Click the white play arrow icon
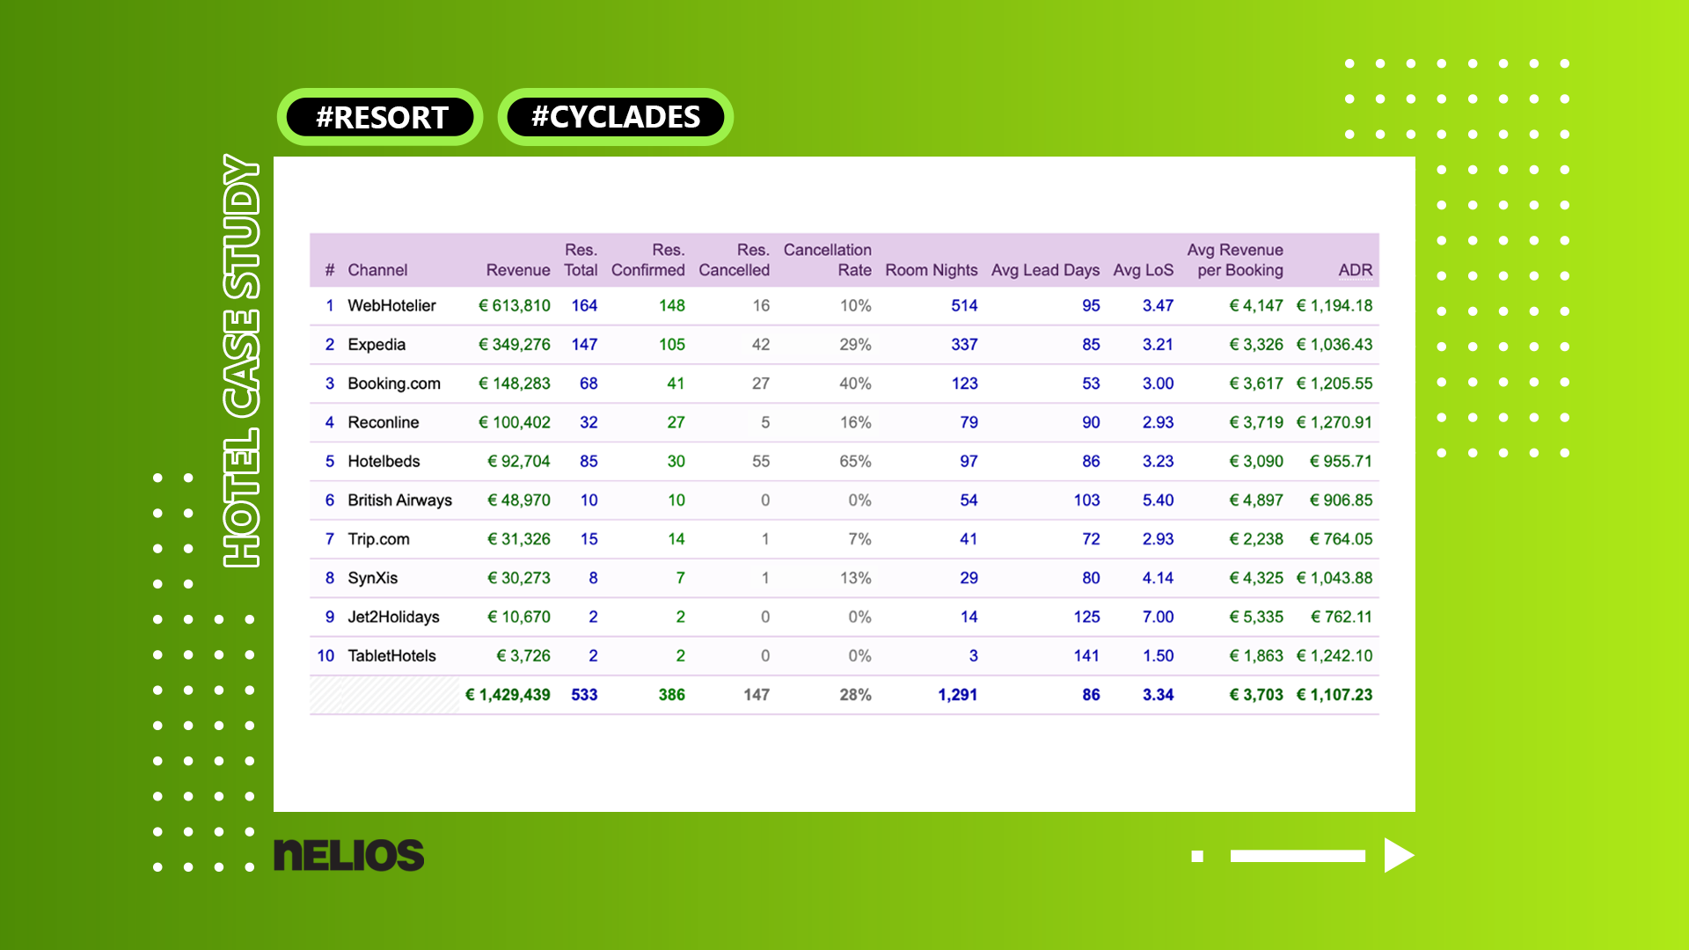 1399,855
